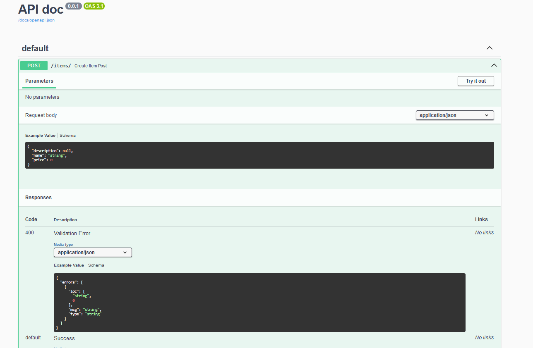The image size is (533, 348).
Task: Switch to 400 response Schema tab
Action: [96, 265]
